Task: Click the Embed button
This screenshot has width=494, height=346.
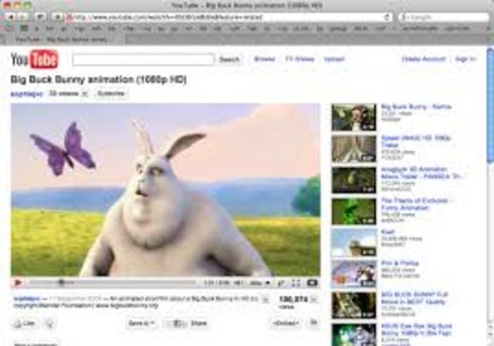Action: [286, 323]
